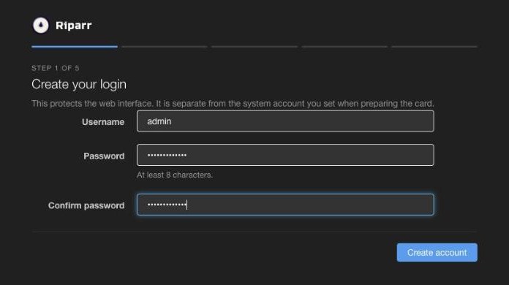Click the Riparr droplet logo icon

[x=40, y=26]
